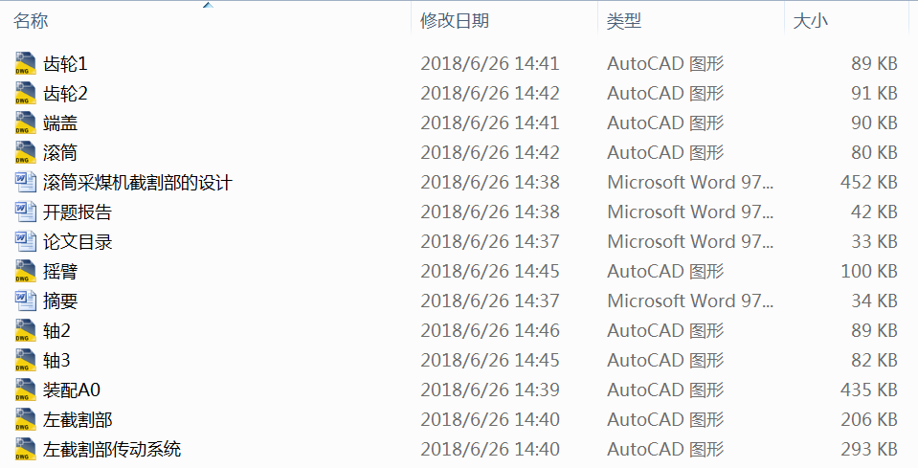This screenshot has height=468, width=918.
Task: Click the 类型 column header
Action: click(x=624, y=21)
